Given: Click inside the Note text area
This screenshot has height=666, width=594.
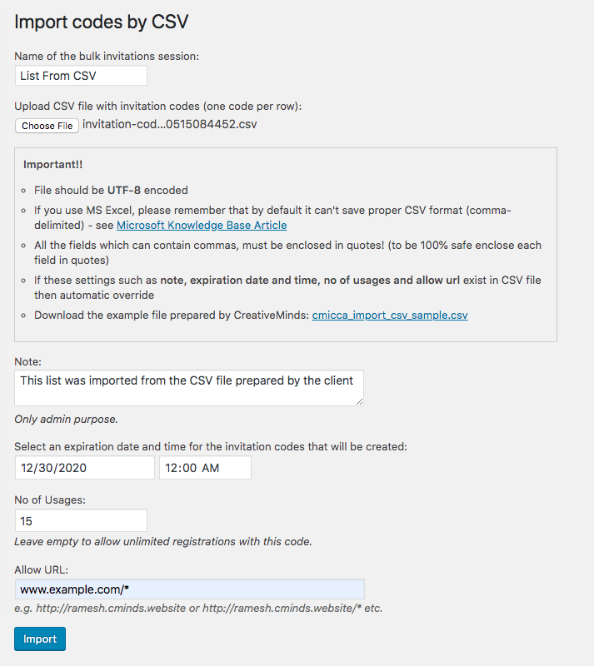Looking at the screenshot, I should (189, 388).
